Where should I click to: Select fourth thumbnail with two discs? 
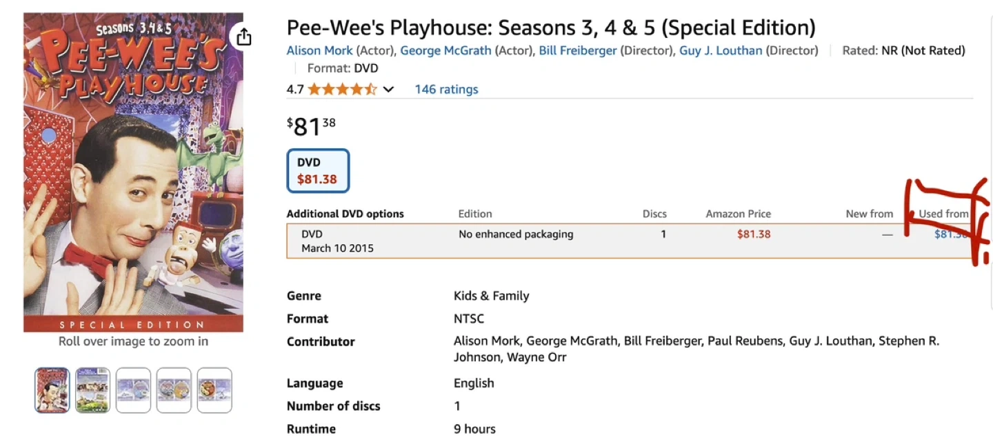(x=174, y=390)
